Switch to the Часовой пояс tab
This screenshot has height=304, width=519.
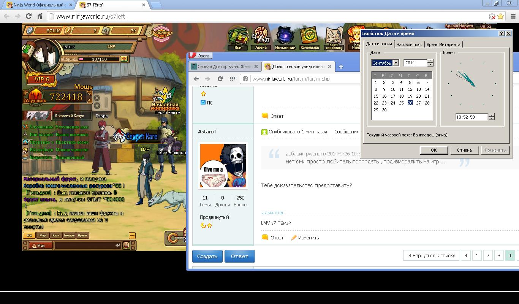409,44
